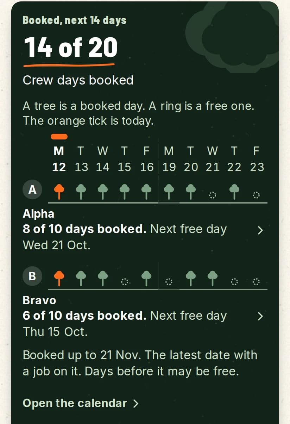Click Alpha's orange tree on Monday 12

tap(59, 192)
